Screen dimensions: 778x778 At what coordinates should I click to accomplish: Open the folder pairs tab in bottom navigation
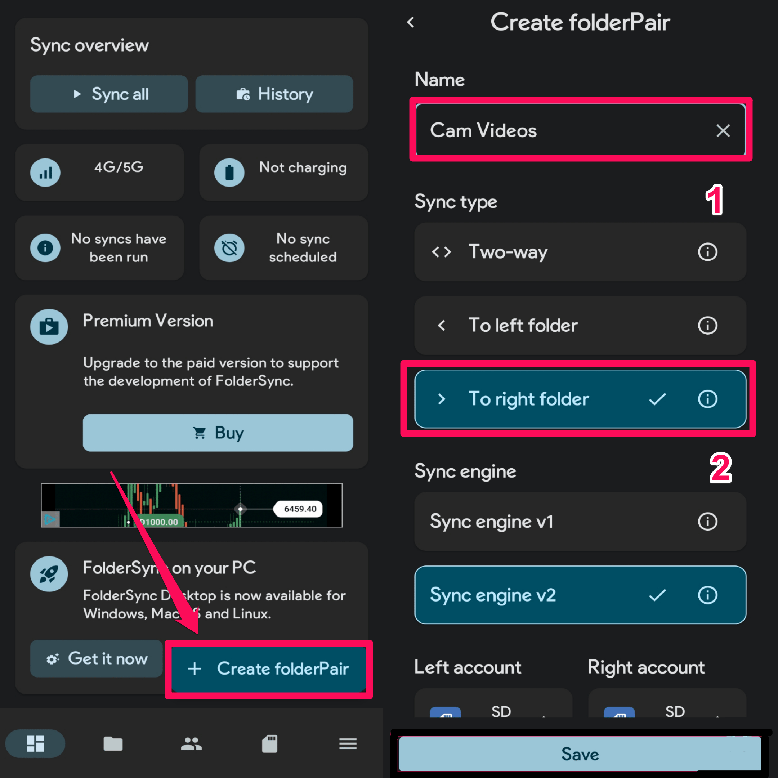point(113,743)
